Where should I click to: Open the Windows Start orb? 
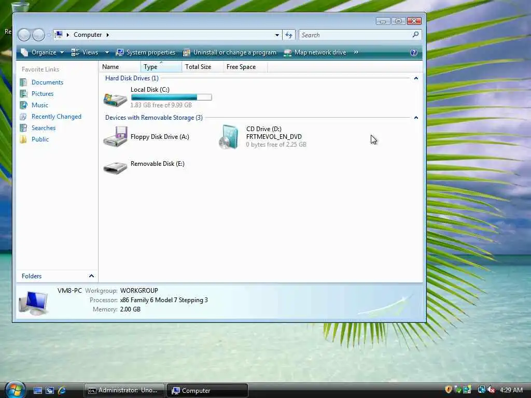[x=15, y=390]
